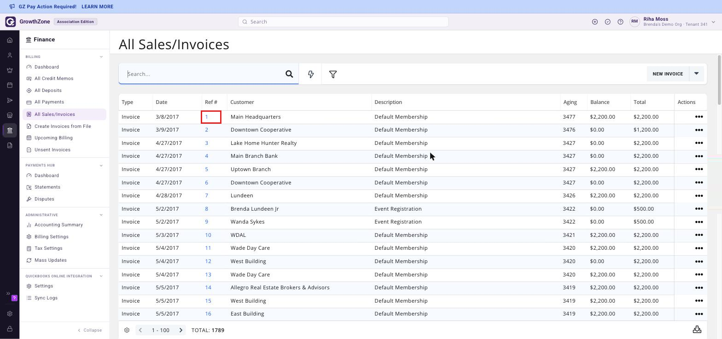Focus the global Search field in the header
The height and width of the screenshot is (339, 722).
click(343, 22)
